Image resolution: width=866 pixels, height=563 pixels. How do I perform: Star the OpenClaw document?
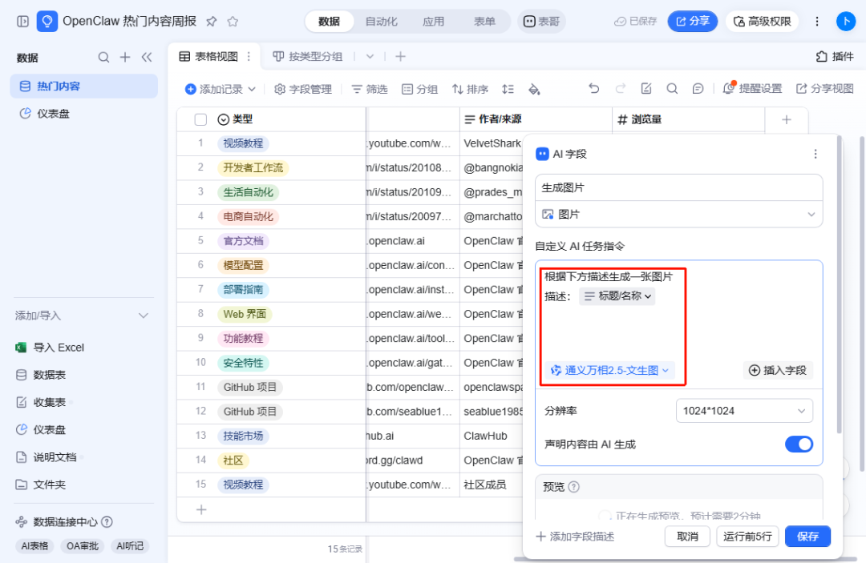233,22
